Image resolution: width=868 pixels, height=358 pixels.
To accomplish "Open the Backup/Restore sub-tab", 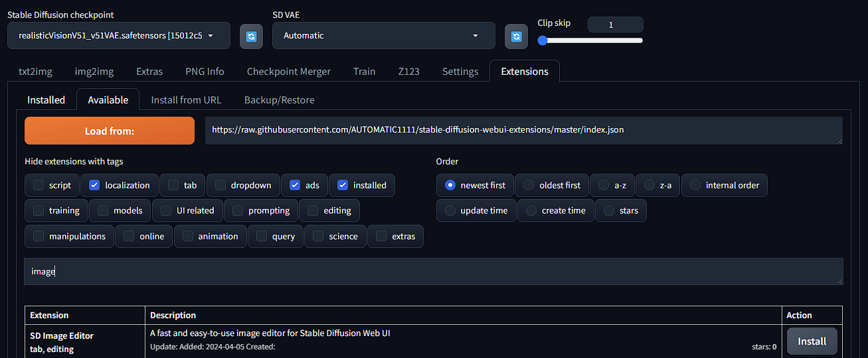I will coord(280,100).
